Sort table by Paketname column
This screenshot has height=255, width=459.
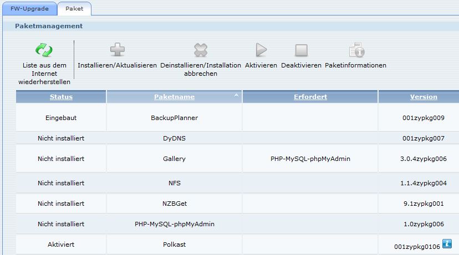coord(174,97)
